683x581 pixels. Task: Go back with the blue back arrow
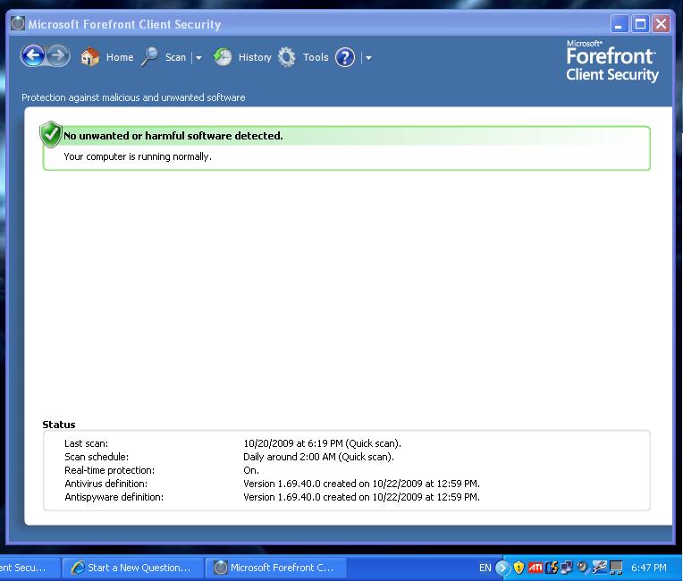pyautogui.click(x=33, y=55)
